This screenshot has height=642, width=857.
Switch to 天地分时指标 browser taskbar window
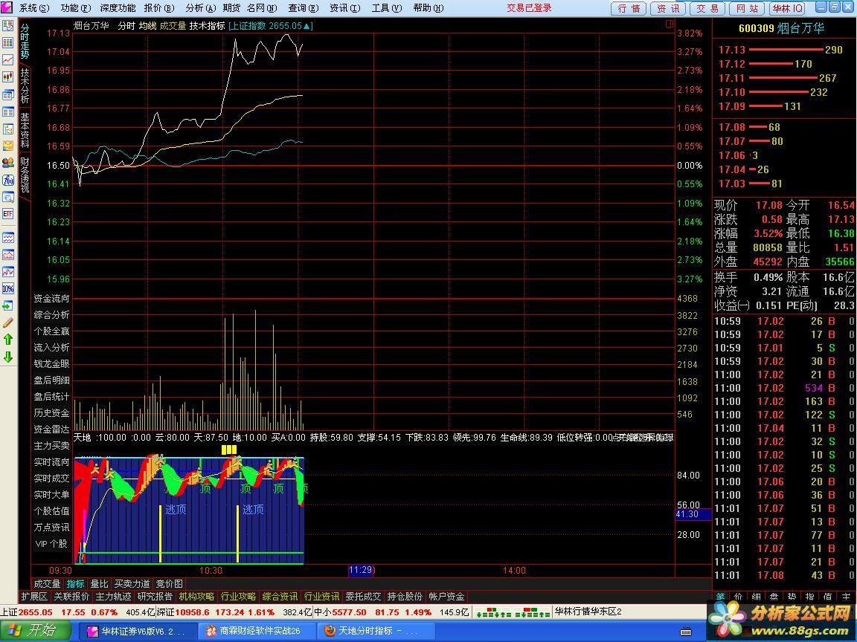(376, 631)
